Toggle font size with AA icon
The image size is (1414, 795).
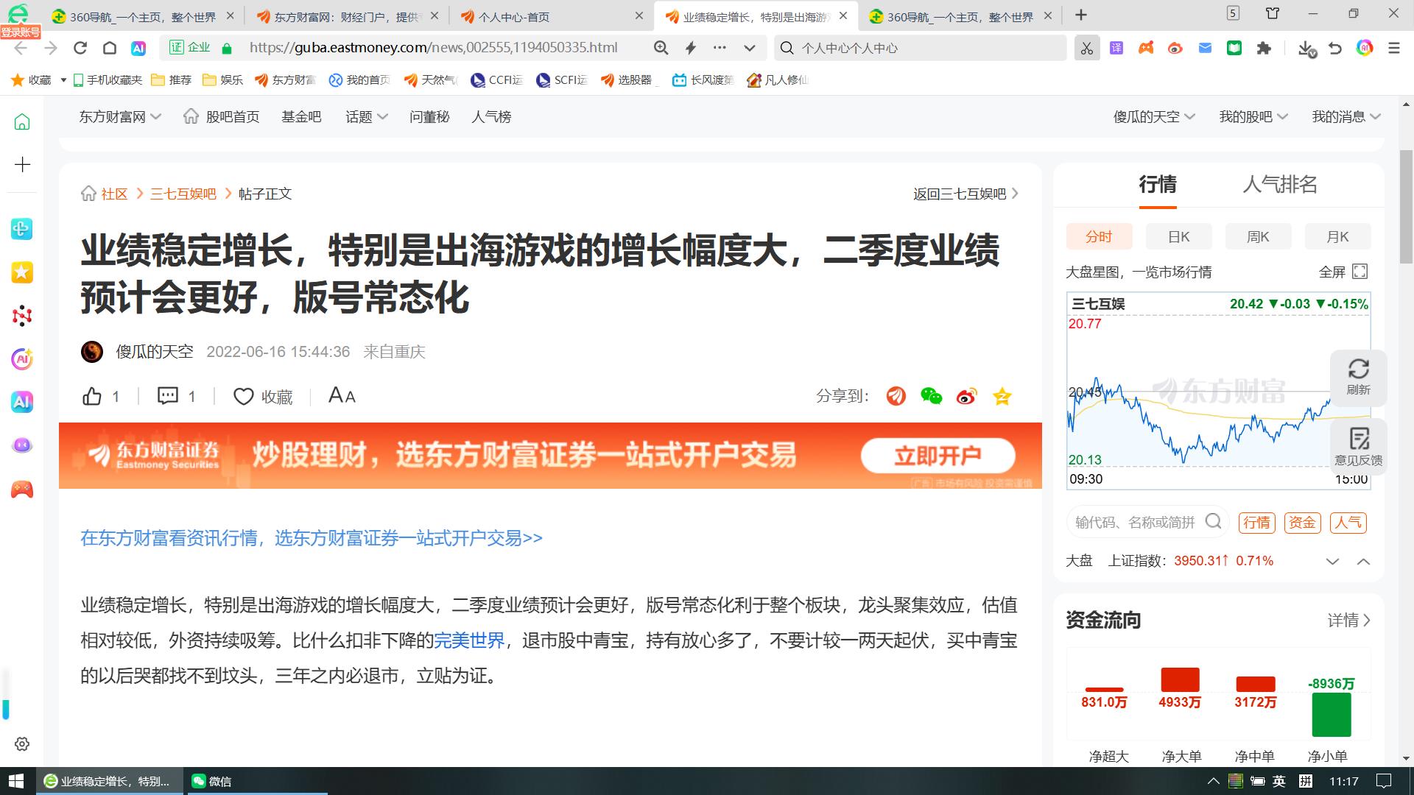[341, 396]
